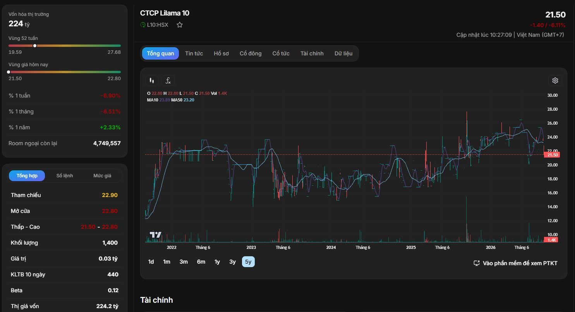The height and width of the screenshot is (312, 575).
Task: Click the 224 tỷ market cap value
Action: [19, 24]
